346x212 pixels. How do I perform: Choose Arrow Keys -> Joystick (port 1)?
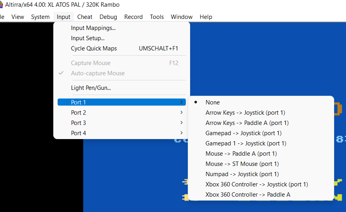[x=245, y=113]
